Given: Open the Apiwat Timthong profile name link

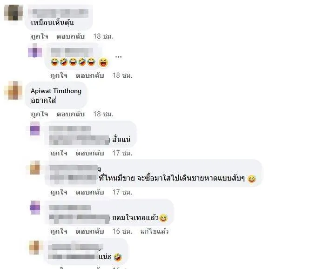Looking at the screenshot, I should (x=56, y=91).
